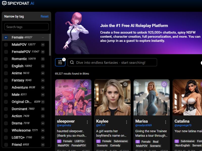The height and width of the screenshot is (151, 202).
Task: Check the Fantasy tag filter
Action: coord(6,80)
